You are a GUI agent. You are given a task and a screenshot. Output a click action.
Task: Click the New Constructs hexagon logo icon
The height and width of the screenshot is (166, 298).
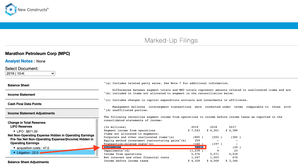pos(11,10)
